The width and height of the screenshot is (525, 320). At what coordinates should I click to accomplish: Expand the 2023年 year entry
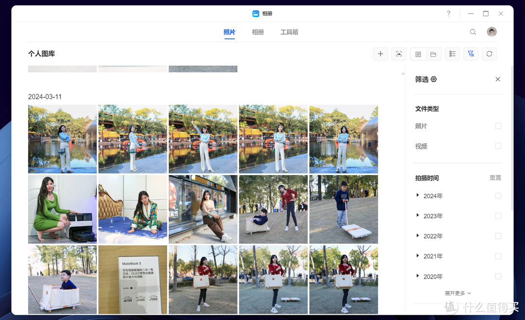418,216
